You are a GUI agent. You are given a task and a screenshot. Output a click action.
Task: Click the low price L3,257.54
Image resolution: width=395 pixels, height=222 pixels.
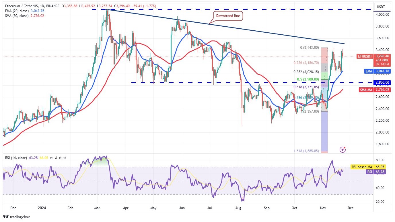point(104,6)
